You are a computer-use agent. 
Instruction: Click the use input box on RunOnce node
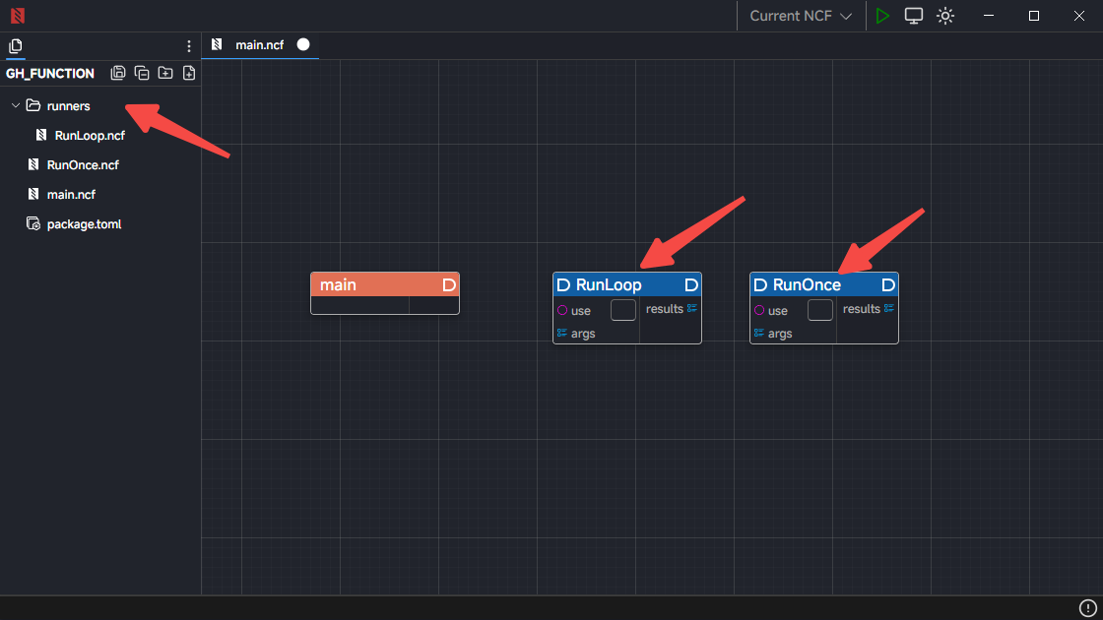820,310
